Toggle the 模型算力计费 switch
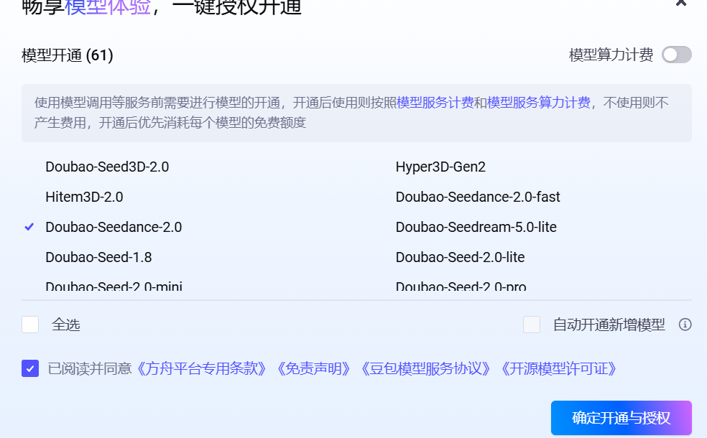The width and height of the screenshot is (707, 438). (x=676, y=55)
